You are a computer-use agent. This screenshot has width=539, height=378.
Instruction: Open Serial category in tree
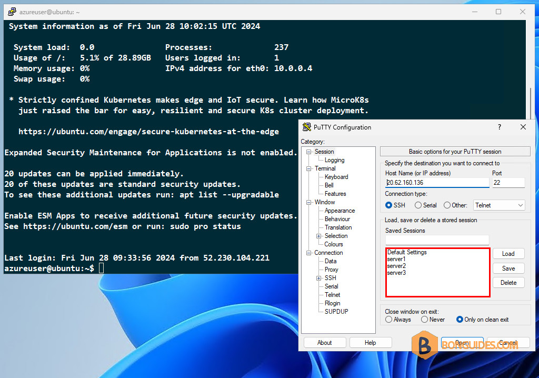click(x=332, y=286)
